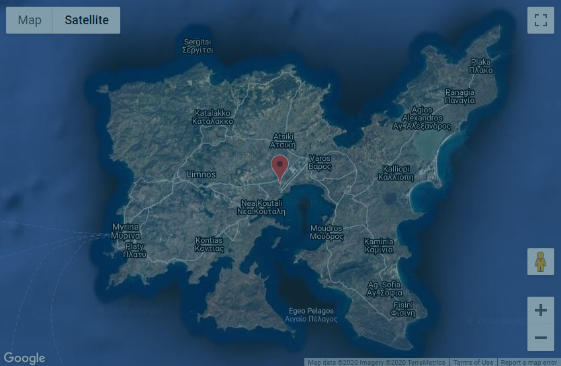Pick up the Street View pegman
This screenshot has width=561, height=366.
541,262
